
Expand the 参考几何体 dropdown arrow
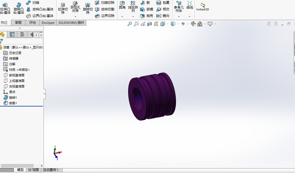coord(179,16)
